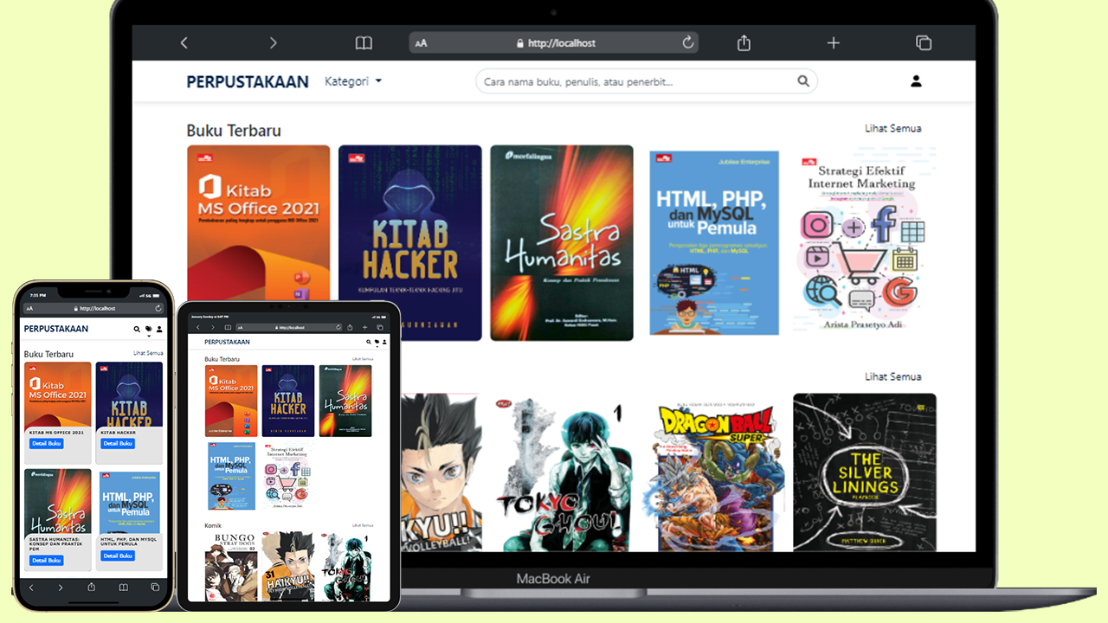Show tab overview in laptop browser
The image size is (1108, 623).
pyautogui.click(x=924, y=42)
